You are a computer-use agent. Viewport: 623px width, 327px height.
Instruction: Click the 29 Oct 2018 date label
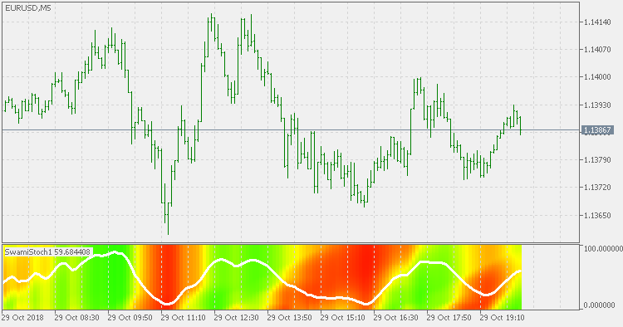point(22,318)
